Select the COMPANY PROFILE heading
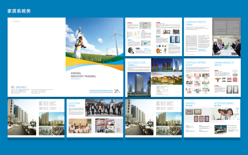 [x=195, y=22]
